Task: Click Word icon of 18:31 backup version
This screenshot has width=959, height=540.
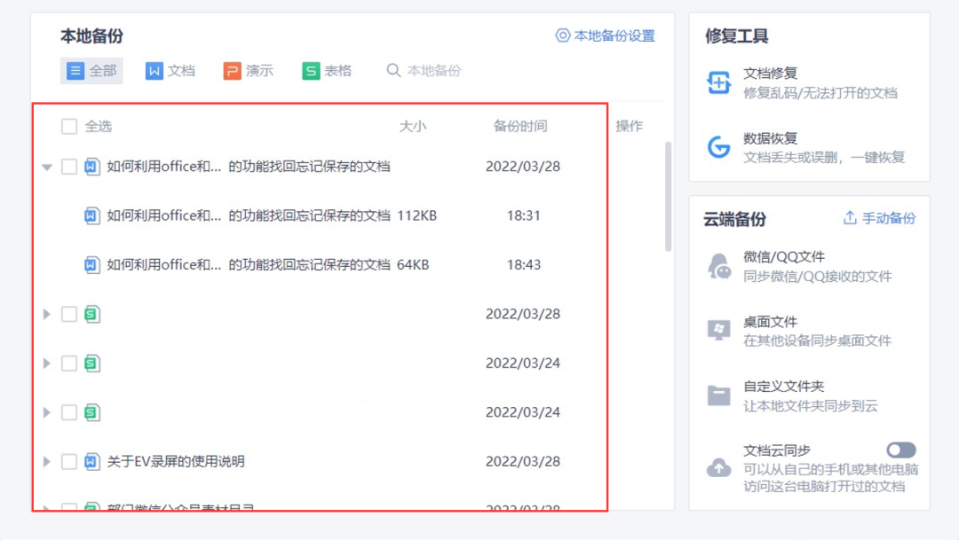Action: [91, 215]
